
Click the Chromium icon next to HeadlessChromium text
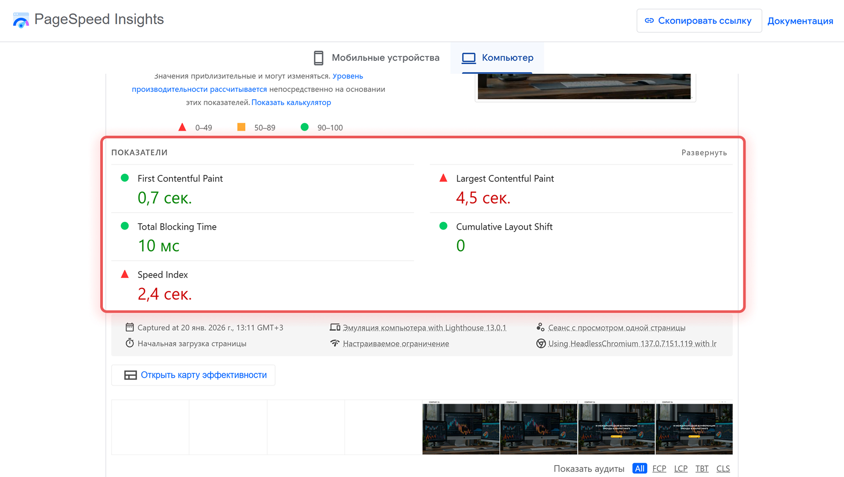(x=541, y=343)
